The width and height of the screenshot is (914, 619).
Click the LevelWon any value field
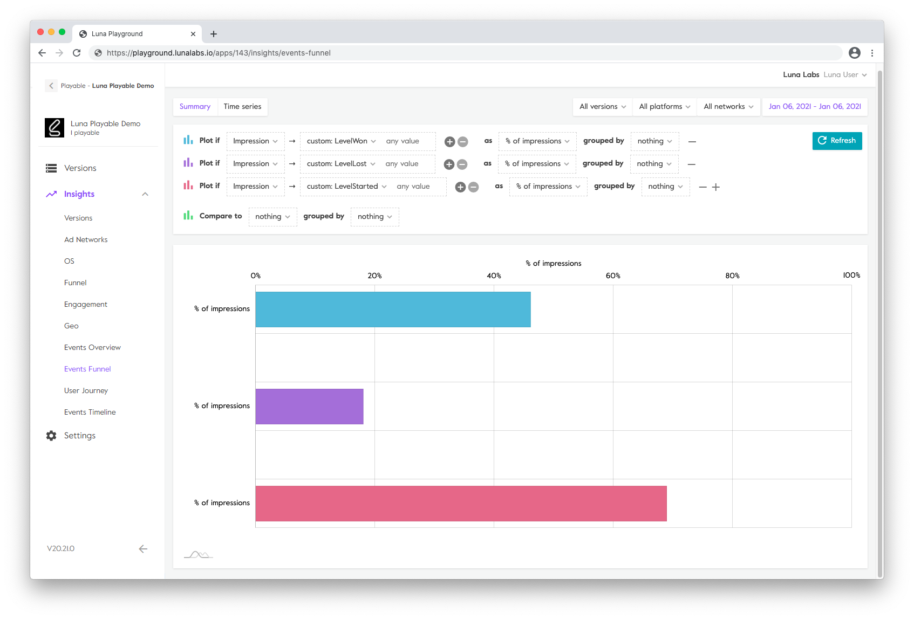pyautogui.click(x=407, y=141)
